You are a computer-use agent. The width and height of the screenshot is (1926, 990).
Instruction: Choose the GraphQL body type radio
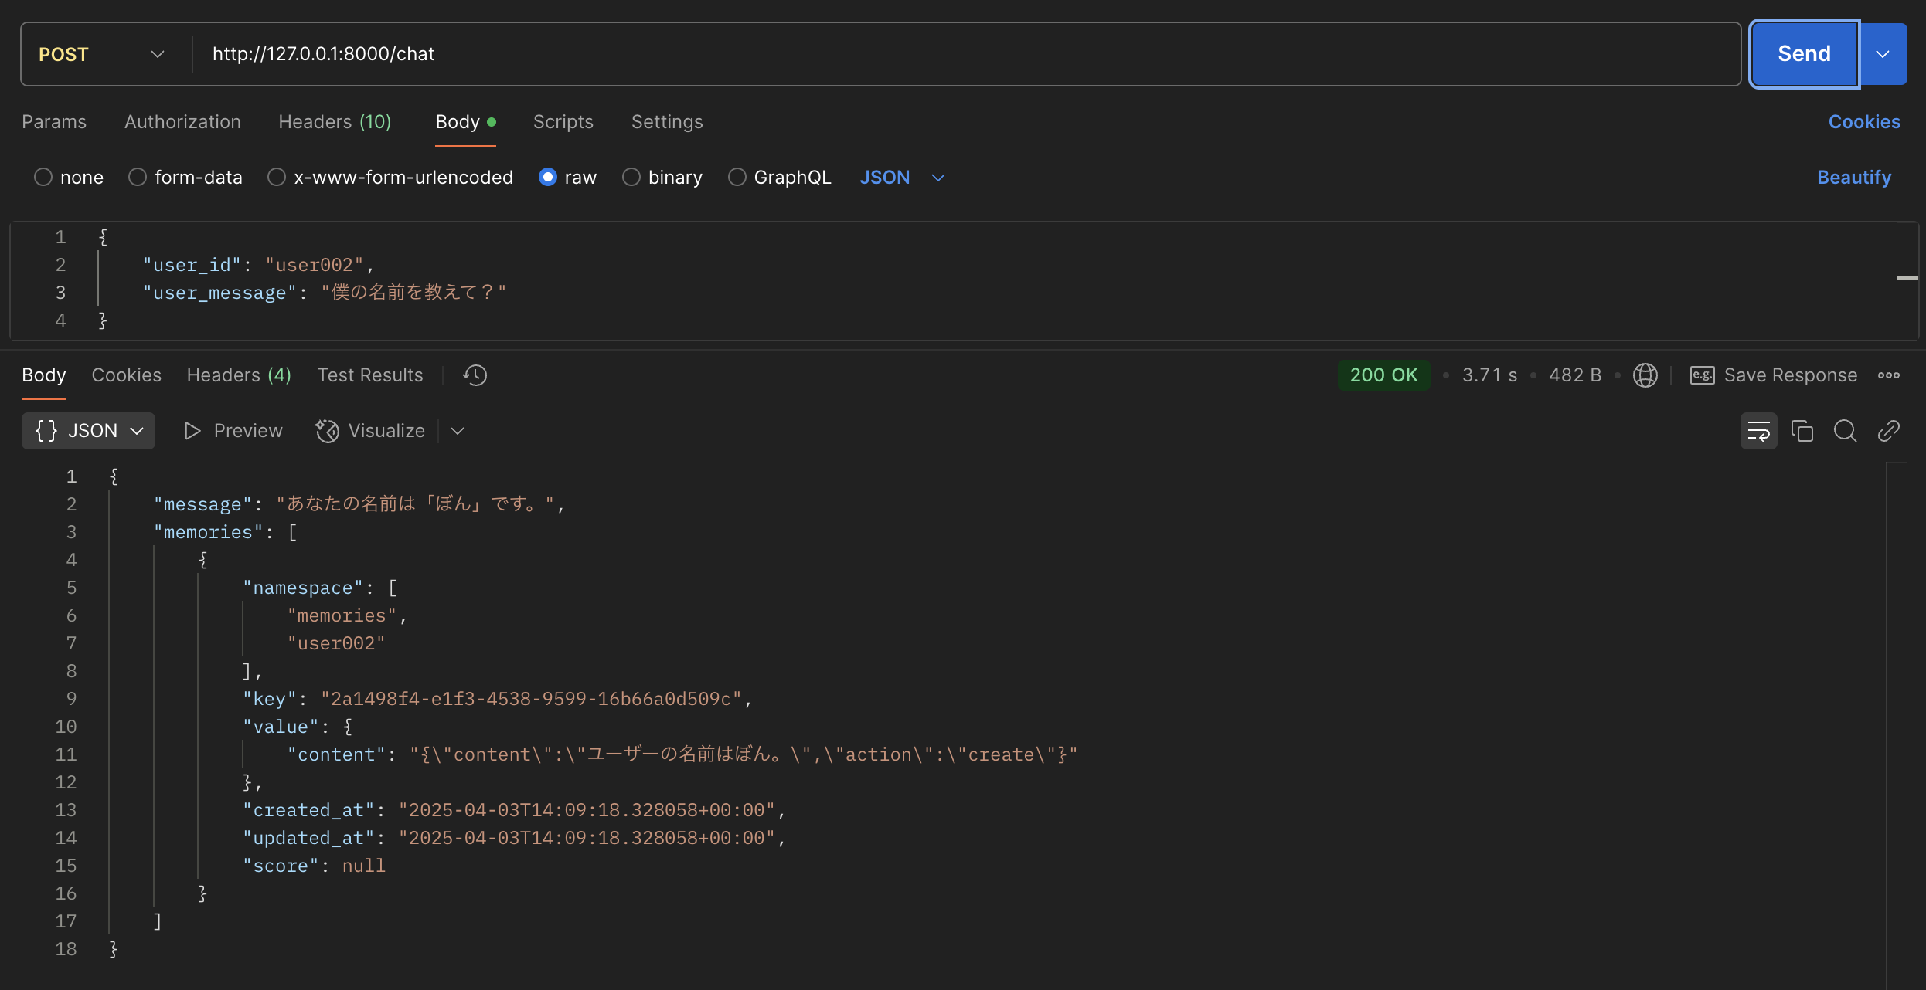click(737, 178)
